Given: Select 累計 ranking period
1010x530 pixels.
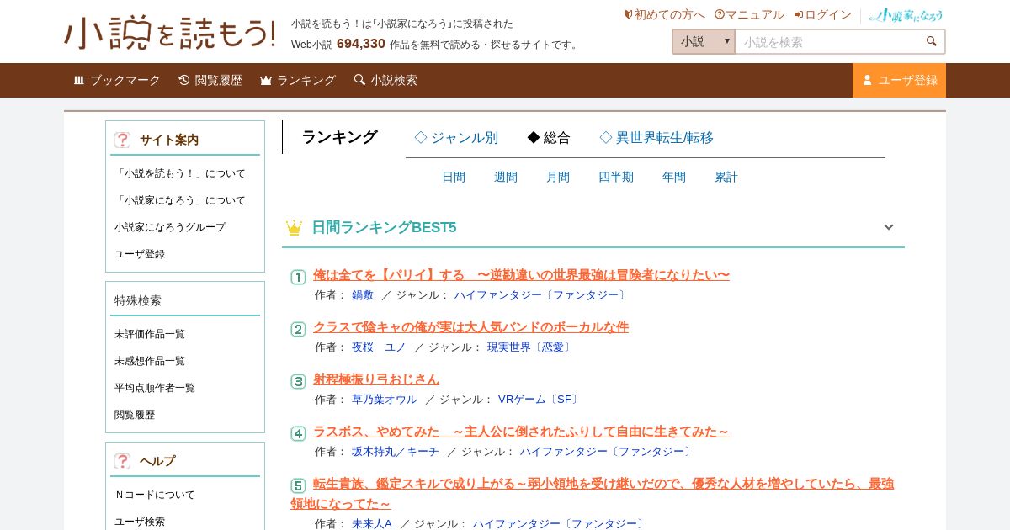Looking at the screenshot, I should [x=726, y=177].
